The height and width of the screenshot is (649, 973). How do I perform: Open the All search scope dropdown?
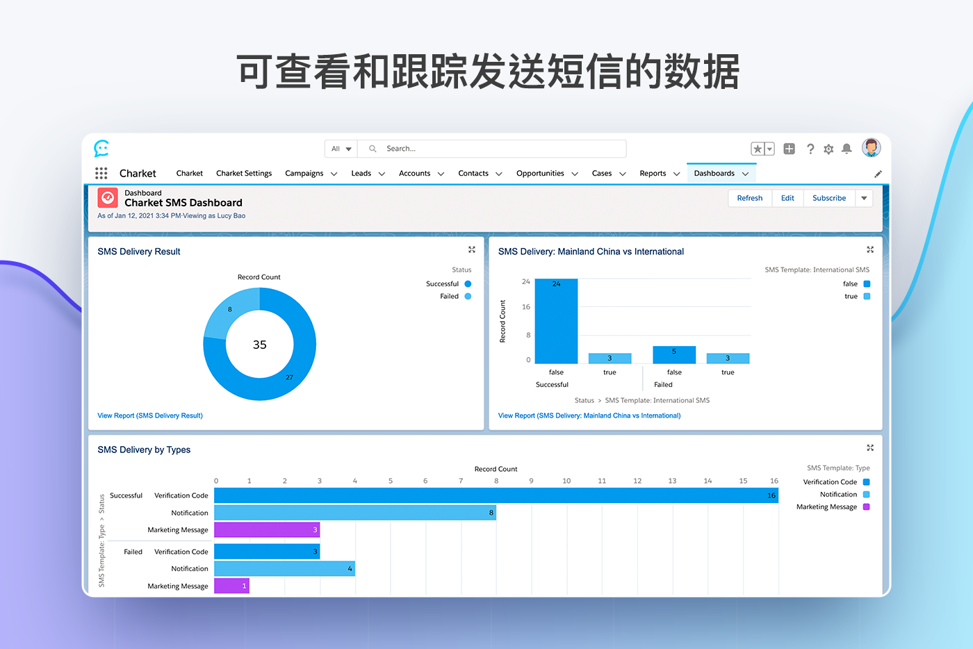[341, 149]
